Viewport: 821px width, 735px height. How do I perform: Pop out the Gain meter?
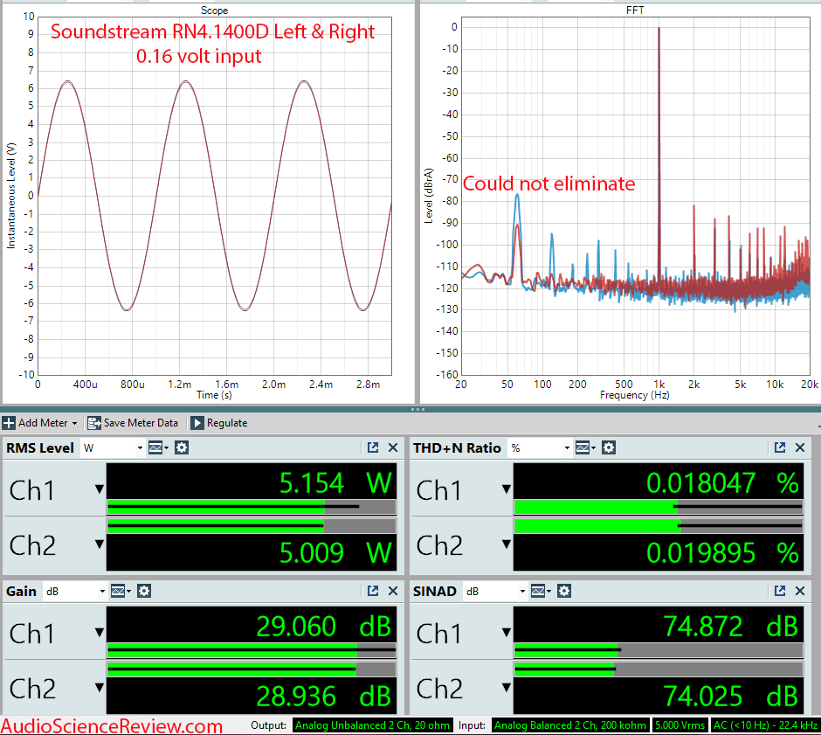[x=373, y=591]
